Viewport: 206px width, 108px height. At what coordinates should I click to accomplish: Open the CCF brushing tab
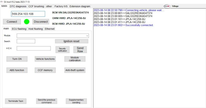point(36,6)
